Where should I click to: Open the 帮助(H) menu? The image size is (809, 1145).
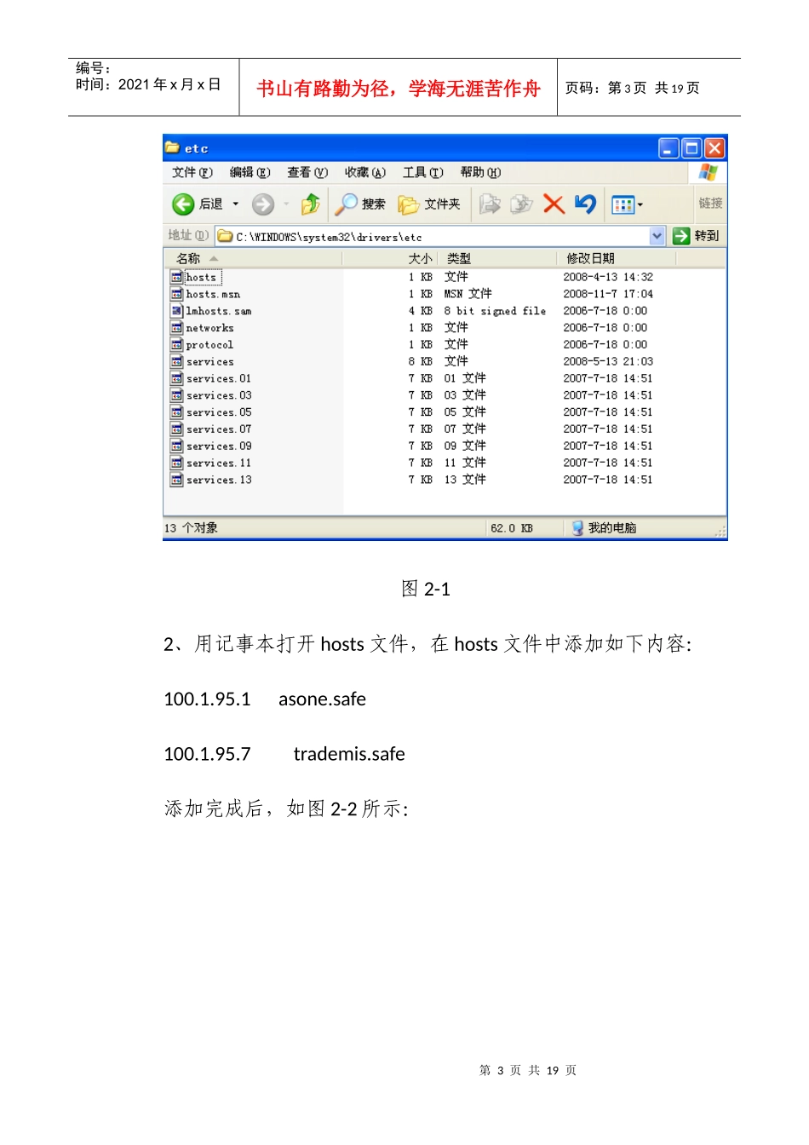coord(480,172)
